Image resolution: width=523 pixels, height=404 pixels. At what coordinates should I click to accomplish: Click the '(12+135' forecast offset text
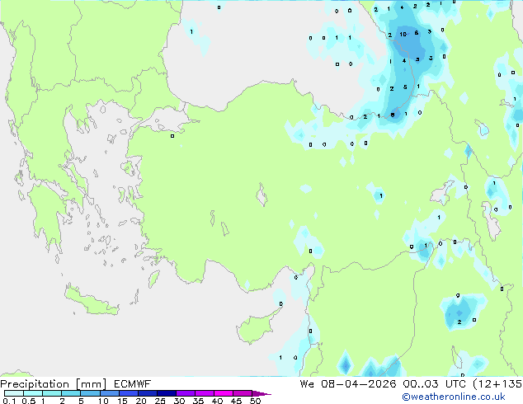(x=497, y=384)
